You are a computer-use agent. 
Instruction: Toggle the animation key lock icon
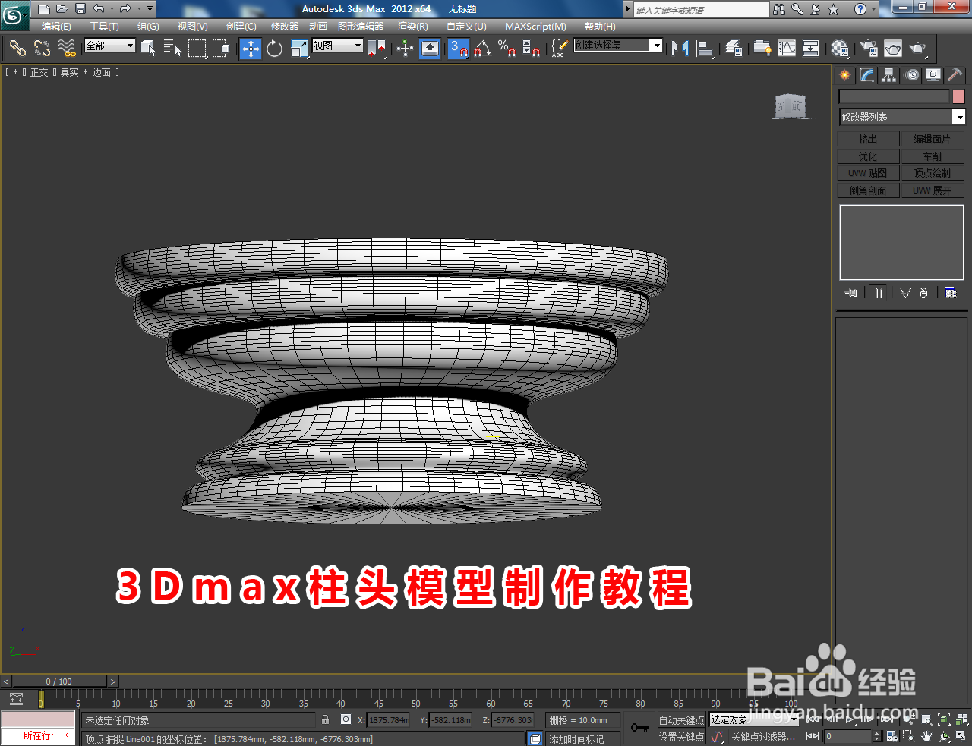(640, 727)
